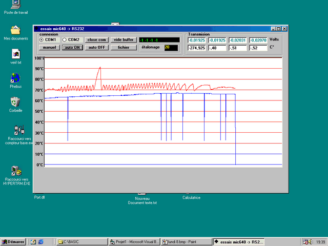The width and height of the screenshot is (328, 246).
Task: Open the compteur base exe shortcut
Action: click(x=18, y=130)
